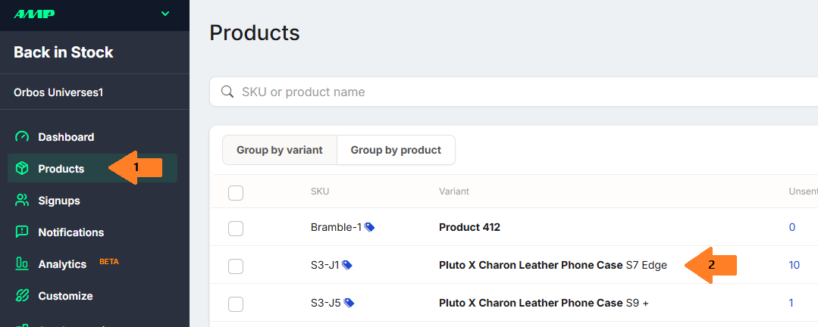818x327 pixels.
Task: Click the Signups people icon
Action: click(x=23, y=201)
